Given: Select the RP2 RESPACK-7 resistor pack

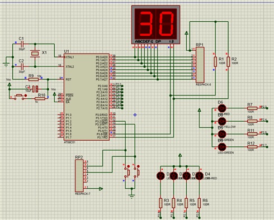Looking at the screenshot, I should coord(79,176).
